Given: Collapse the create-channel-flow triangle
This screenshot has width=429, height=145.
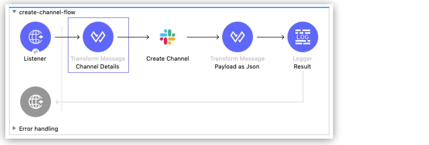Looking at the screenshot, I should pos(14,12).
